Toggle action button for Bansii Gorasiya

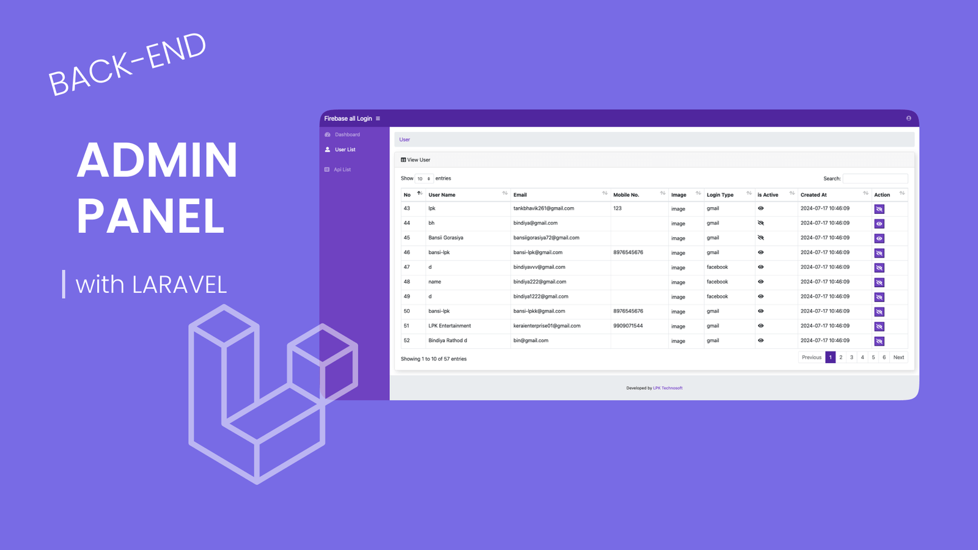pyautogui.click(x=879, y=238)
